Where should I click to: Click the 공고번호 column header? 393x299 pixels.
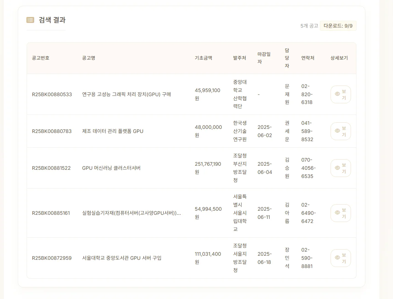pyautogui.click(x=41, y=58)
